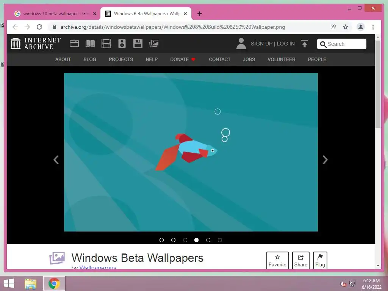The height and width of the screenshot is (291, 388).
Task: Click the network tray icon
Action: tap(352, 283)
